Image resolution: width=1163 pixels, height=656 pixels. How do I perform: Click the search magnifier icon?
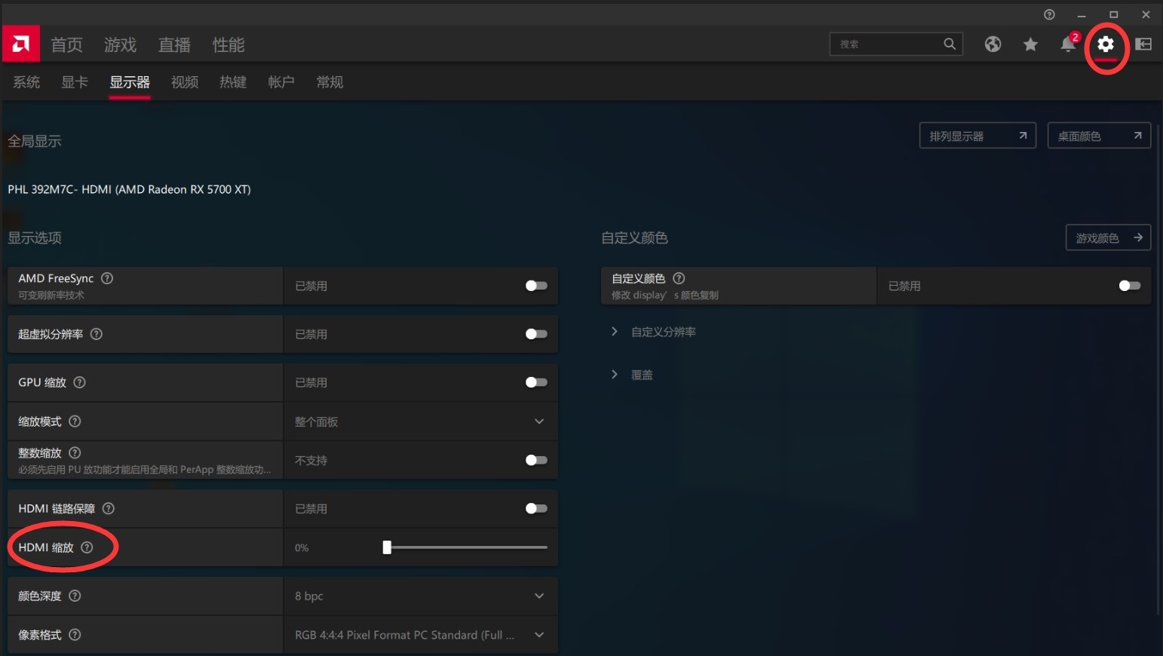coord(950,44)
